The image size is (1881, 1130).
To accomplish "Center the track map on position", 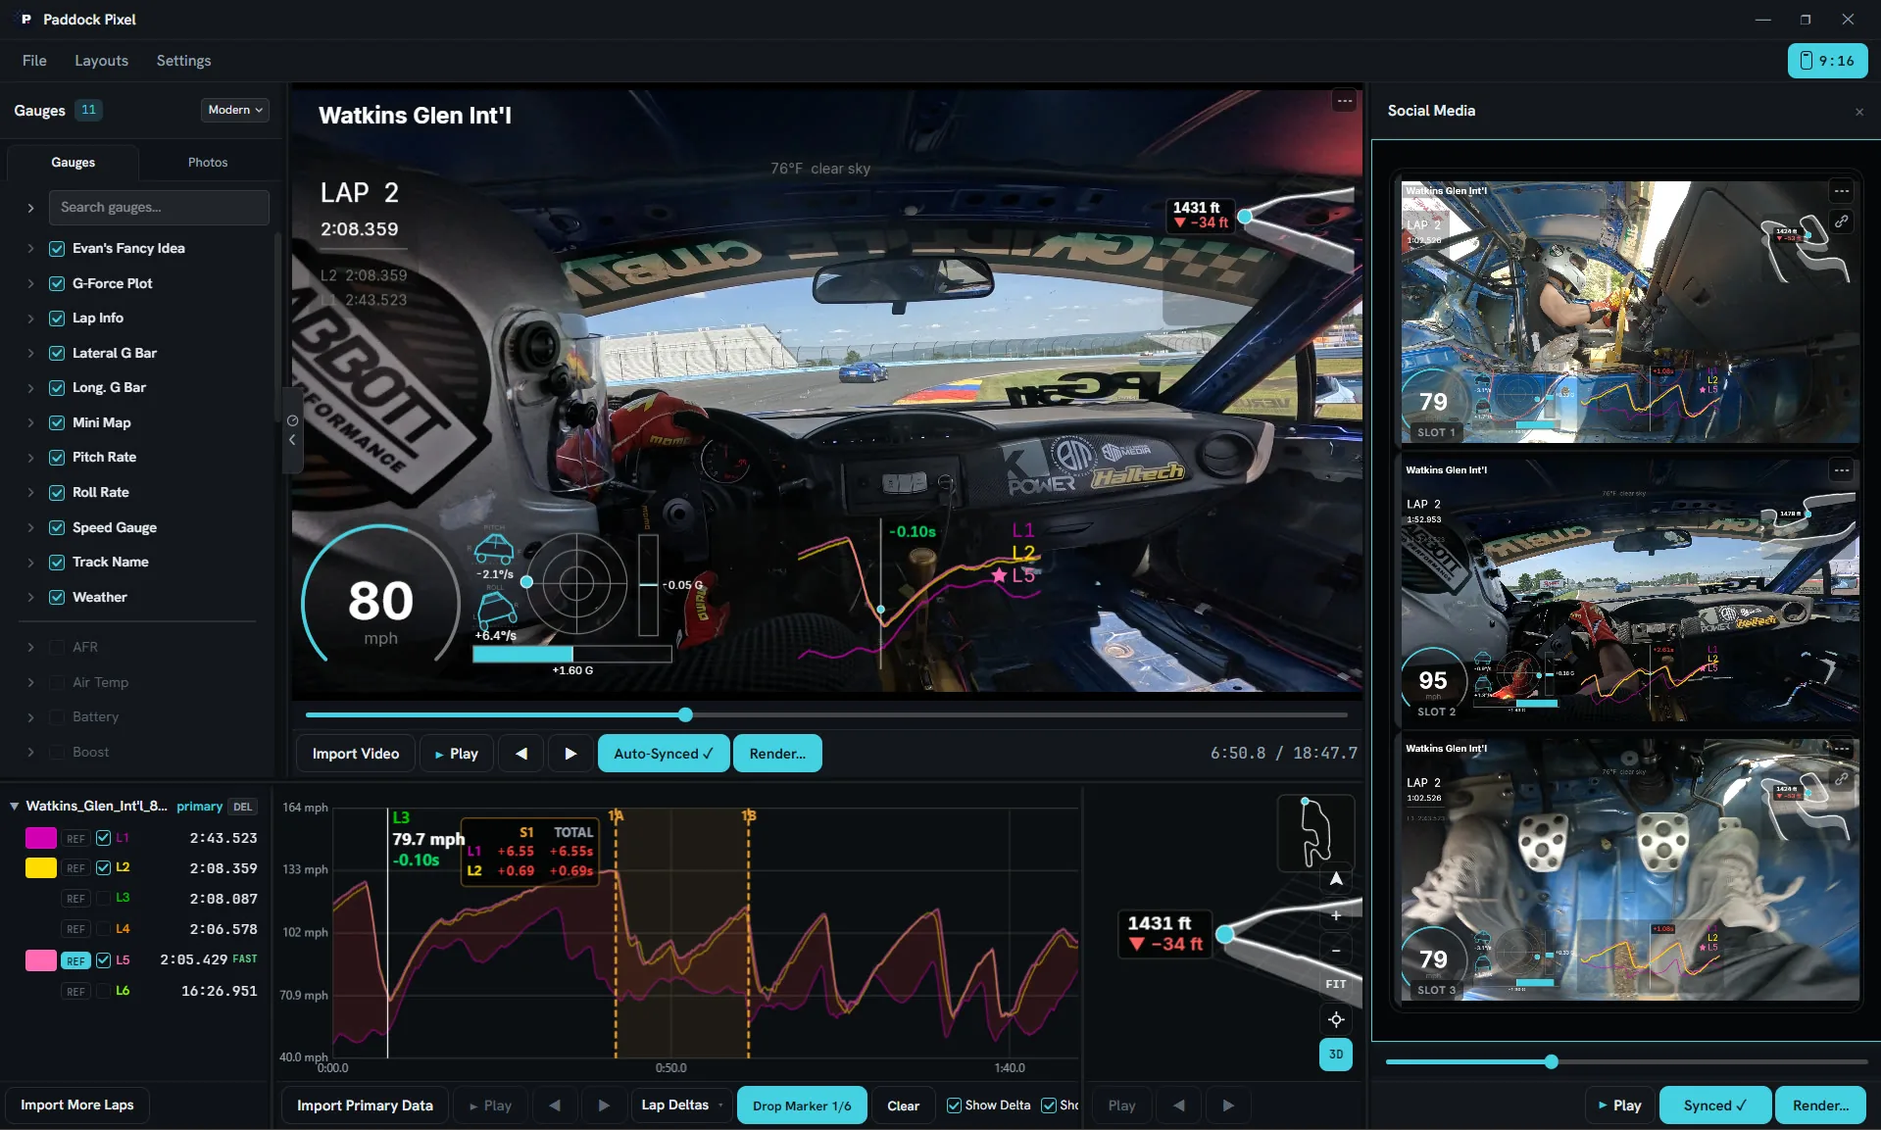I will tap(1335, 1019).
